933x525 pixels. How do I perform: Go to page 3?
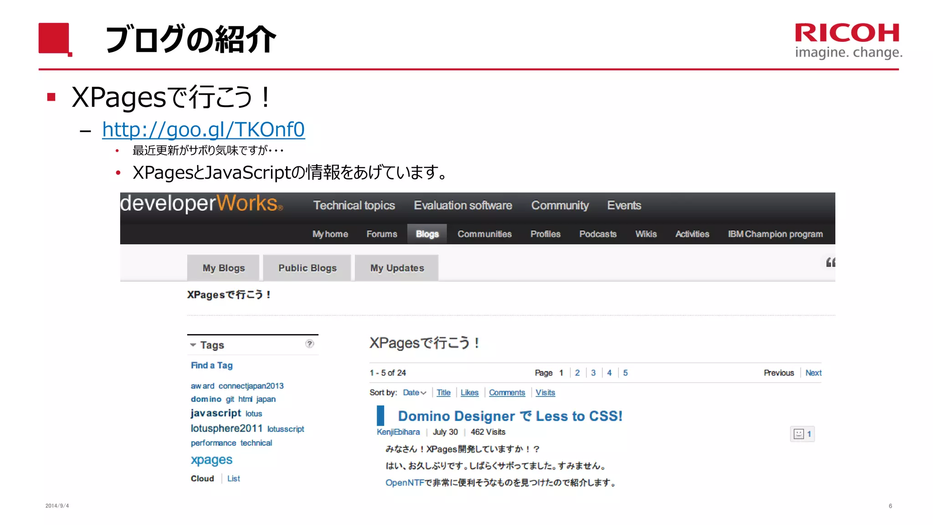click(x=593, y=373)
